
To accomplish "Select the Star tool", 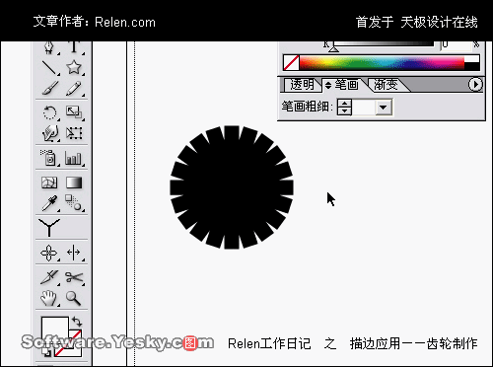I will click(74, 68).
